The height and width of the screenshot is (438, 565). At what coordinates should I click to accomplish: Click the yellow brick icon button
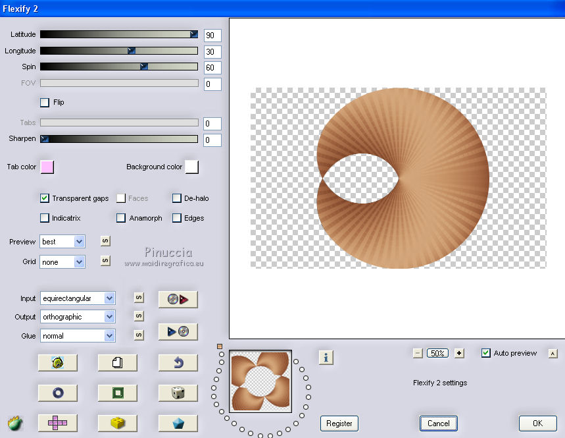click(x=118, y=423)
